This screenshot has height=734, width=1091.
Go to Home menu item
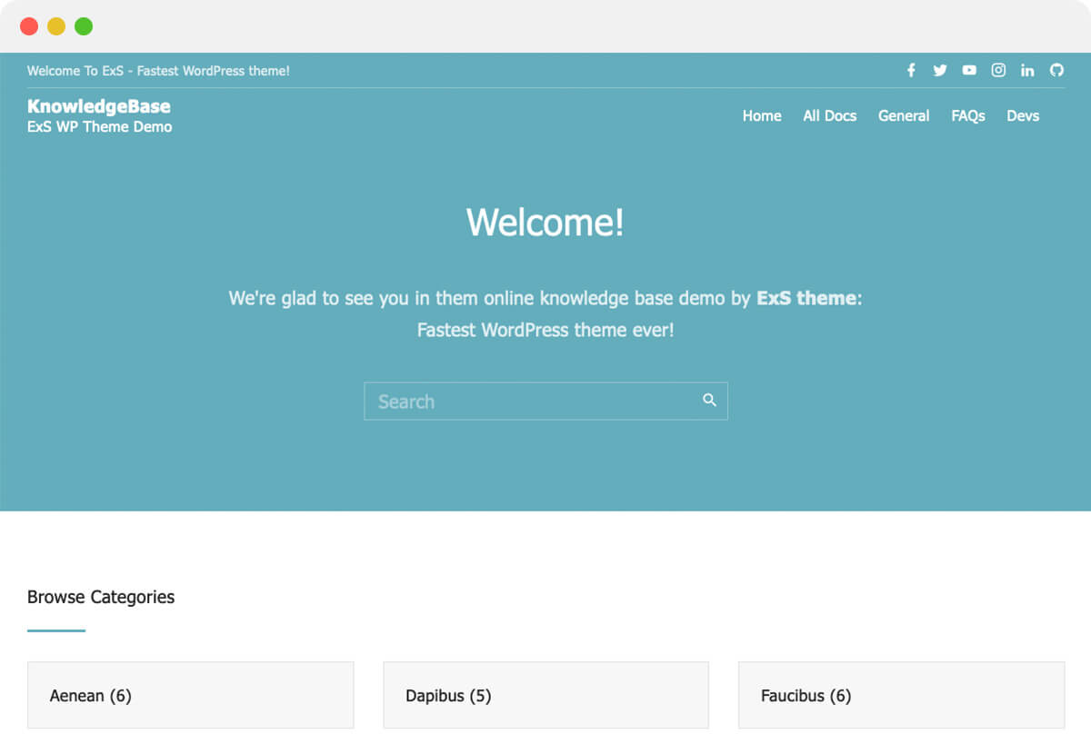(x=762, y=115)
